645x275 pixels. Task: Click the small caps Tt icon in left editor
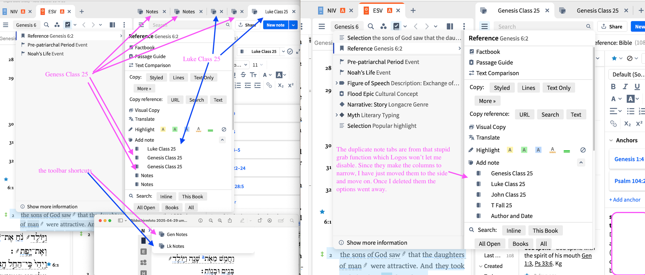click(x=253, y=75)
